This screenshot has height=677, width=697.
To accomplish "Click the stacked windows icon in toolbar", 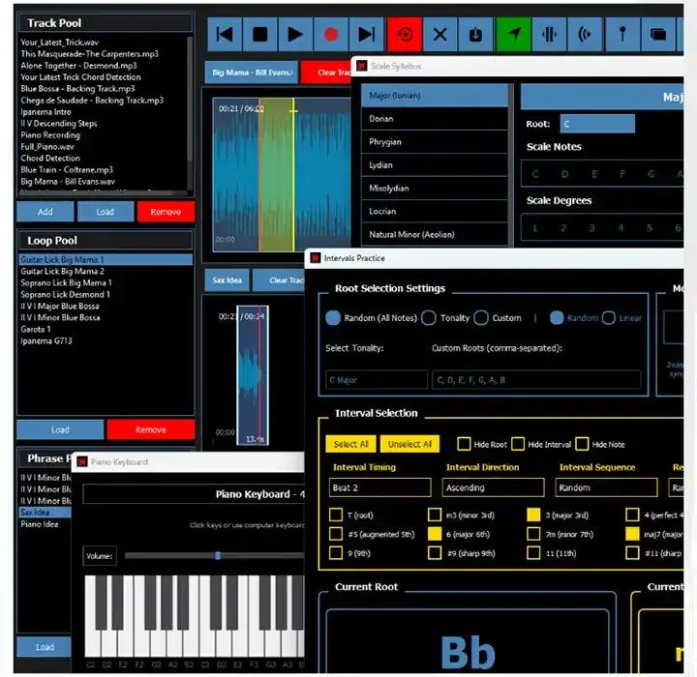I will click(x=658, y=34).
